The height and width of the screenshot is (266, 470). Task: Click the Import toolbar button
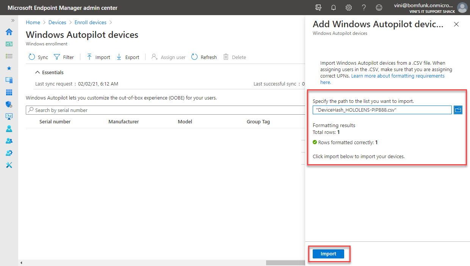pyautogui.click(x=98, y=57)
